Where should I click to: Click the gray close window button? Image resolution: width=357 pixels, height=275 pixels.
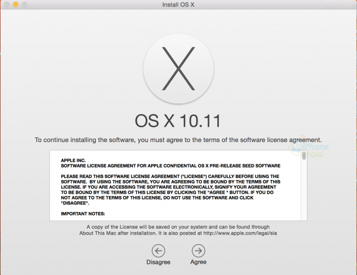(x=7, y=4)
